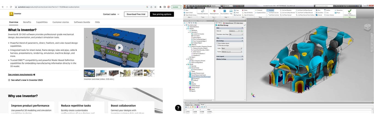Open the FAQs tab

[97, 22]
